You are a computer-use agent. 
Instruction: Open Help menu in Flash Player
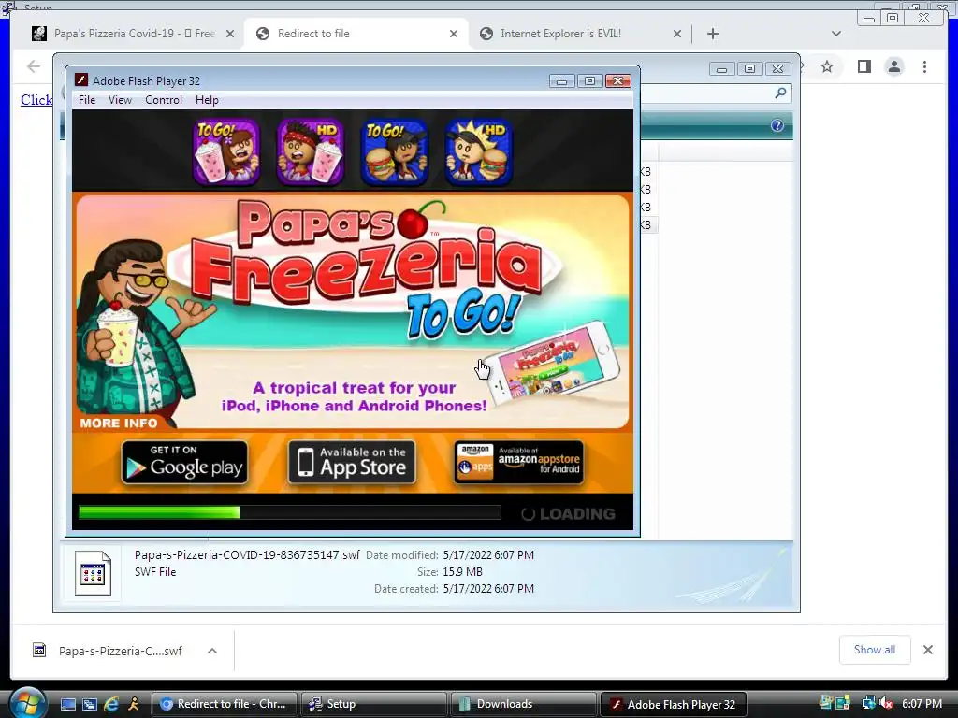click(x=207, y=99)
